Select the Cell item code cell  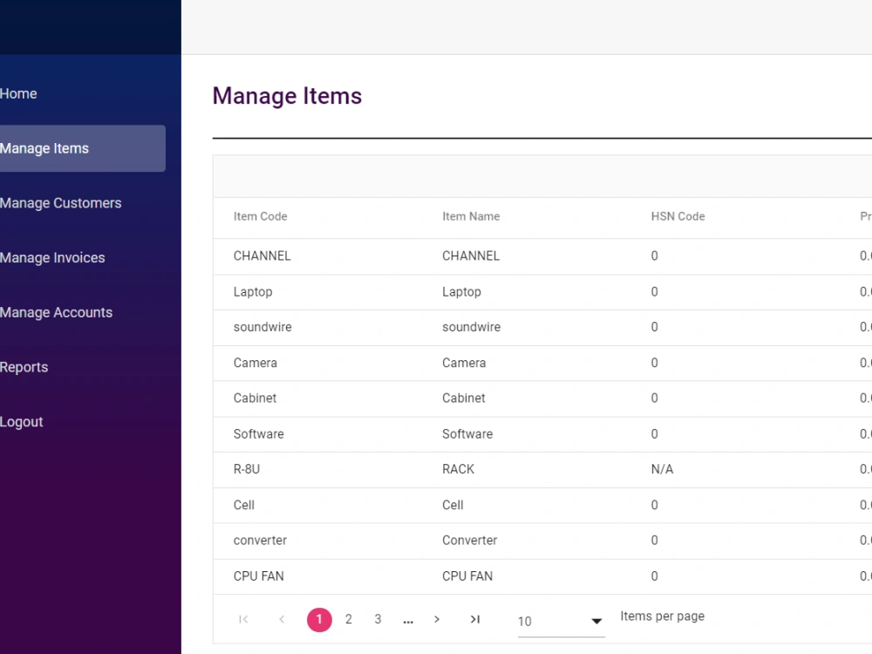(x=244, y=505)
